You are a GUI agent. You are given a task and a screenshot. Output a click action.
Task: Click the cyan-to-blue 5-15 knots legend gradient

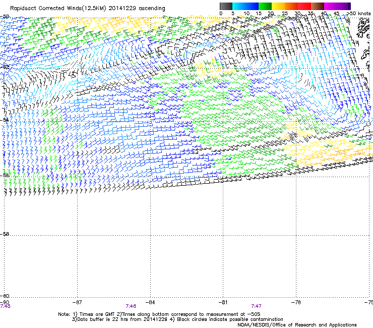coord(245,6)
